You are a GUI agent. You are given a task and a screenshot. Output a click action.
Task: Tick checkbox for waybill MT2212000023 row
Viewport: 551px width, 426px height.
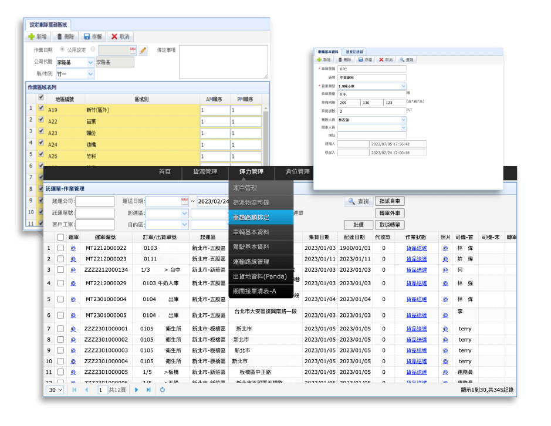click(60, 259)
